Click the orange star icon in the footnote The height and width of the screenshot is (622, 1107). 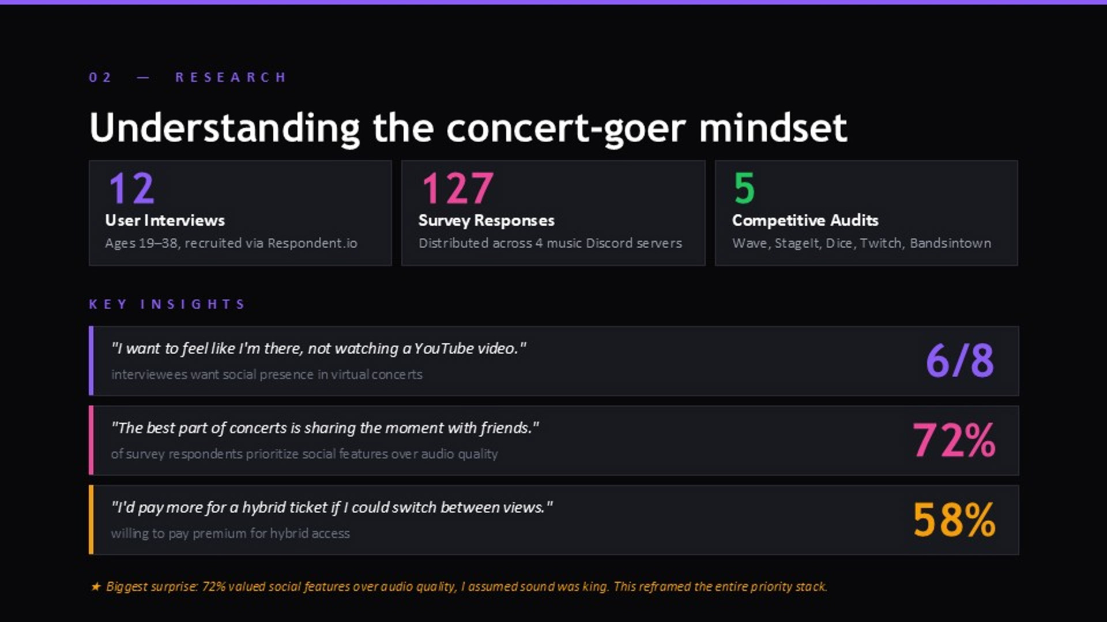pyautogui.click(x=96, y=587)
